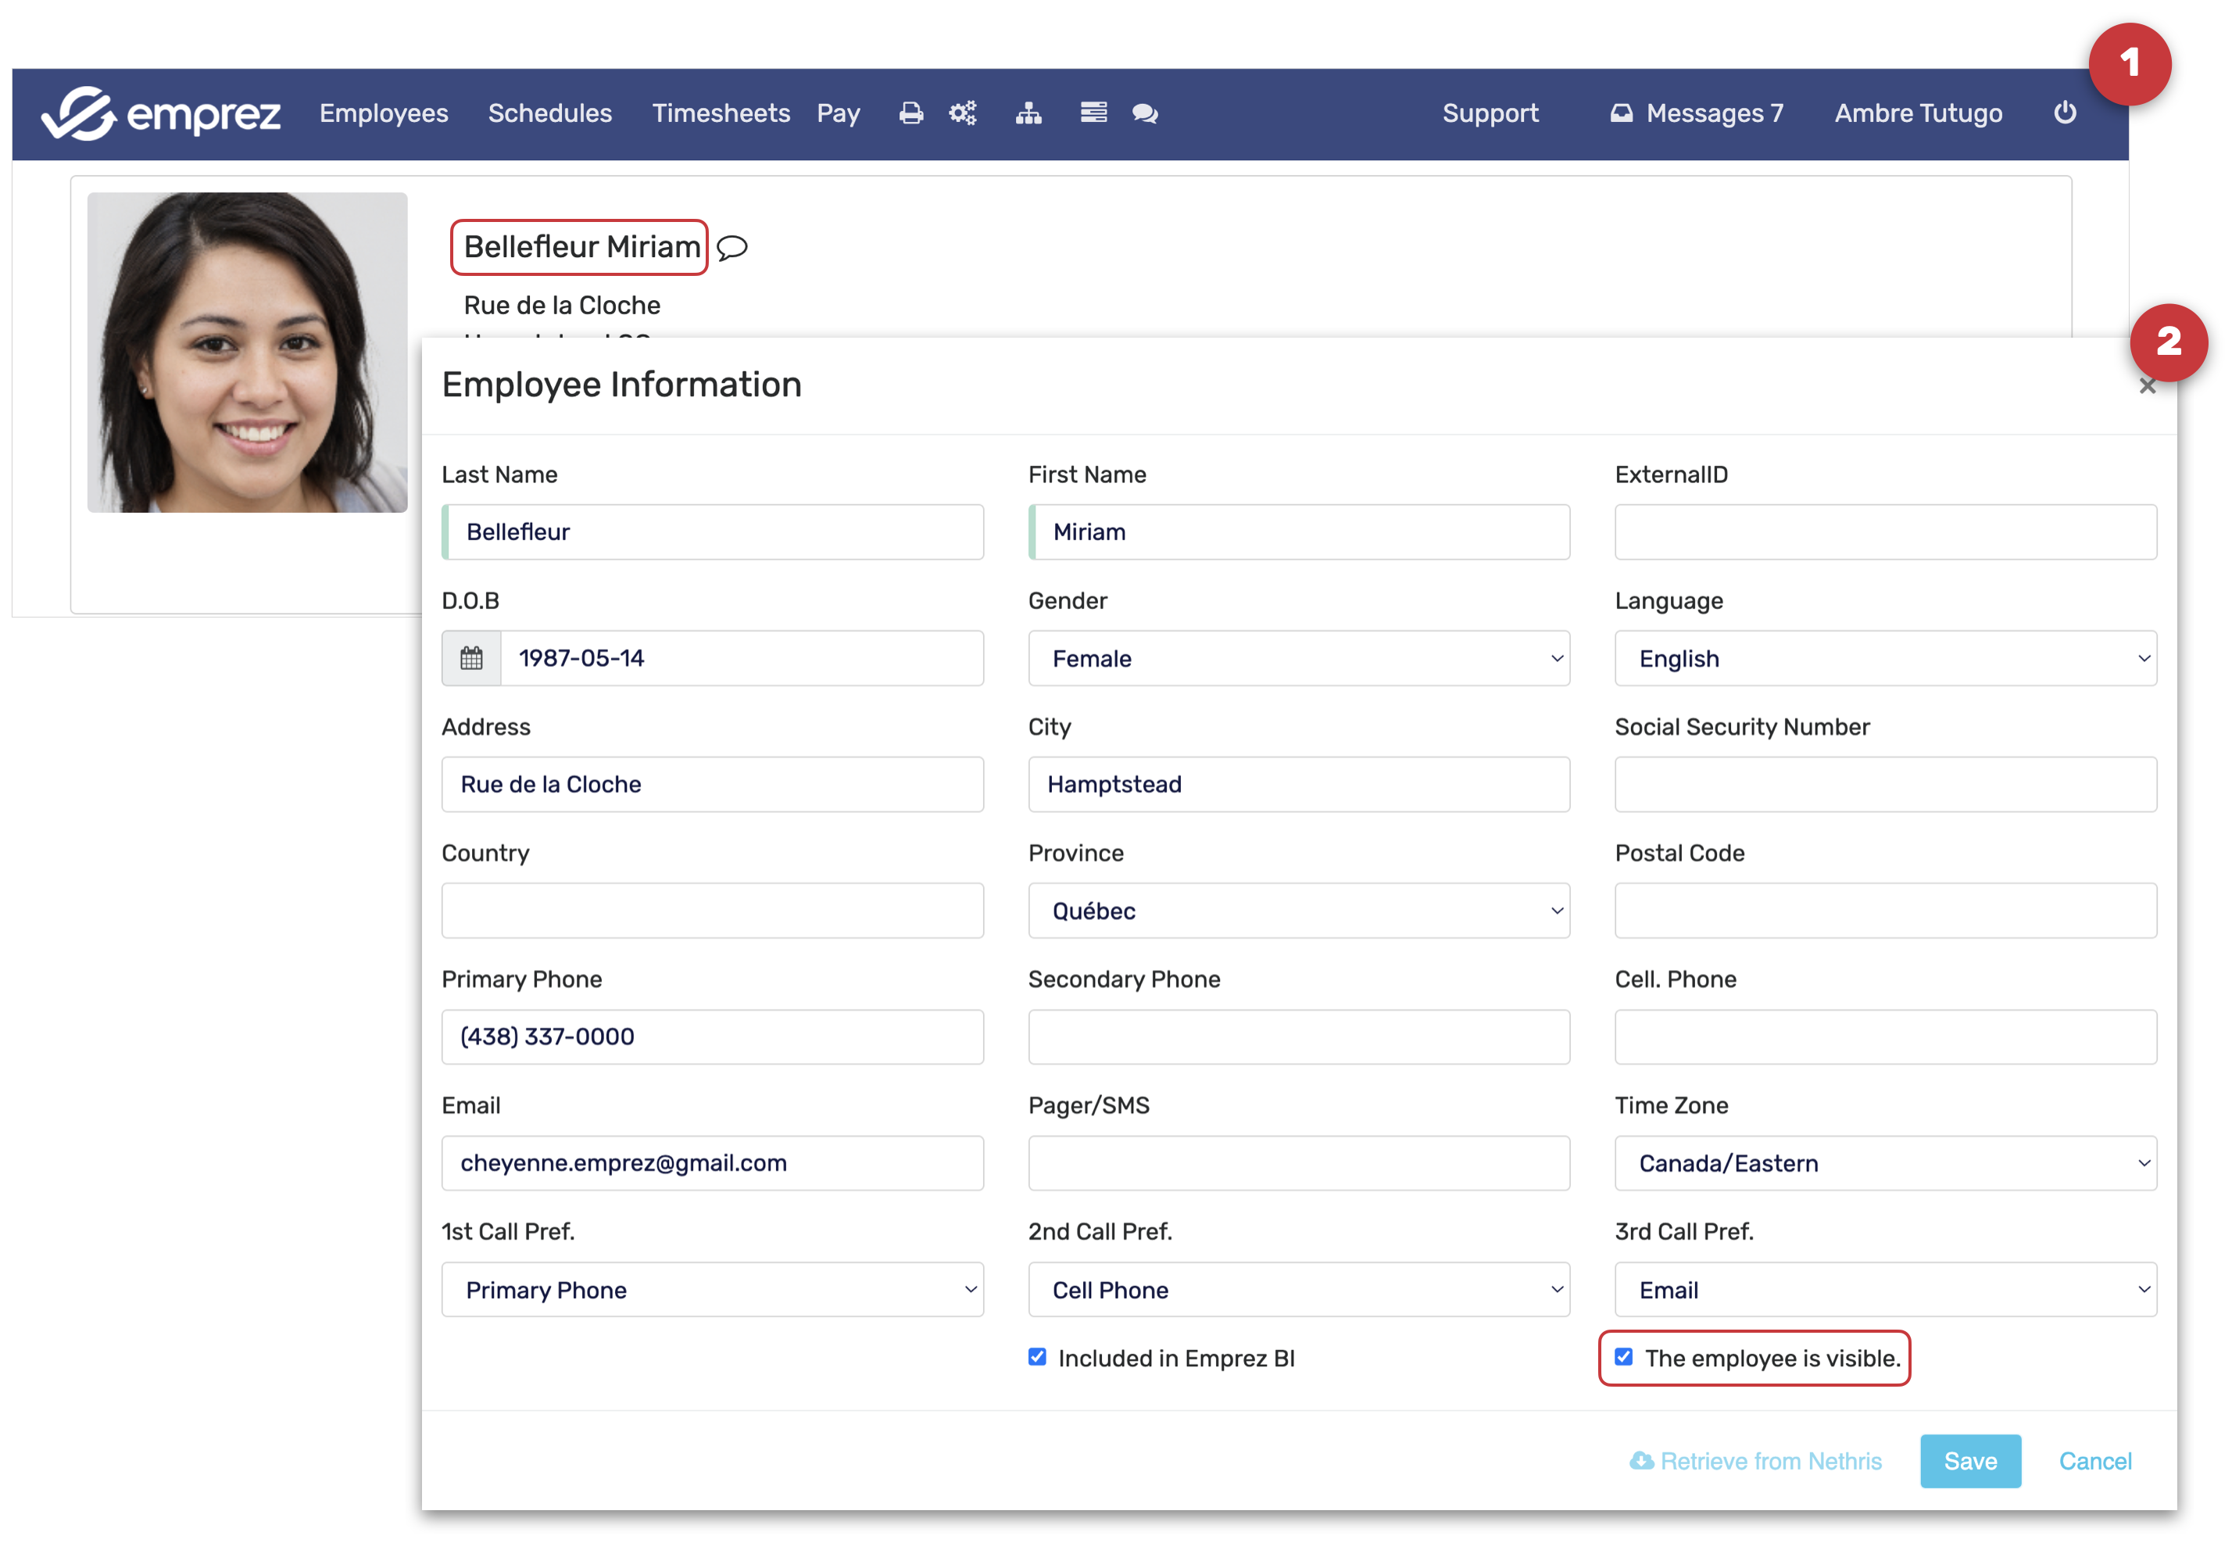Go to the Timesheets menu

click(720, 113)
